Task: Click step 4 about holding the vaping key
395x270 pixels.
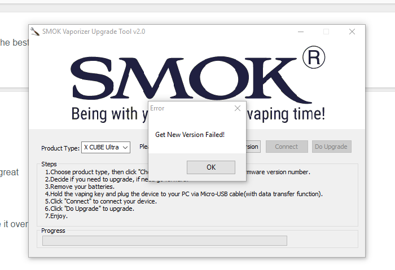Action: point(183,194)
